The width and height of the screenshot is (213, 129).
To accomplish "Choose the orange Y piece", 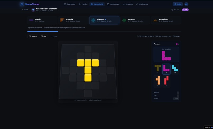I will coord(158,81).
